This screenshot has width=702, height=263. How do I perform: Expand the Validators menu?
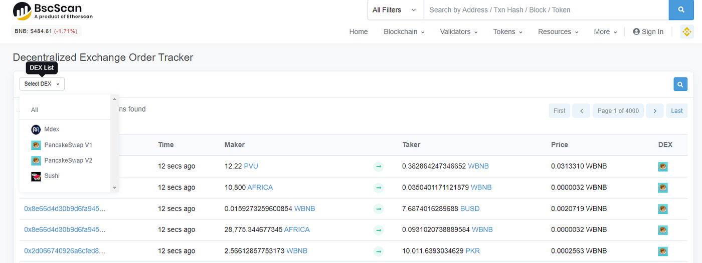point(459,31)
